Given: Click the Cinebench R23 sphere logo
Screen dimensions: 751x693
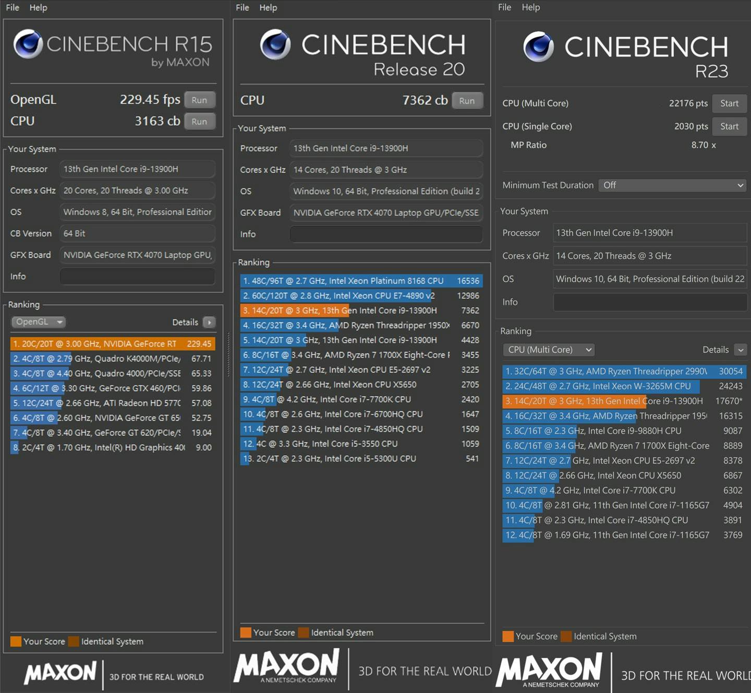Looking at the screenshot, I should [x=539, y=47].
